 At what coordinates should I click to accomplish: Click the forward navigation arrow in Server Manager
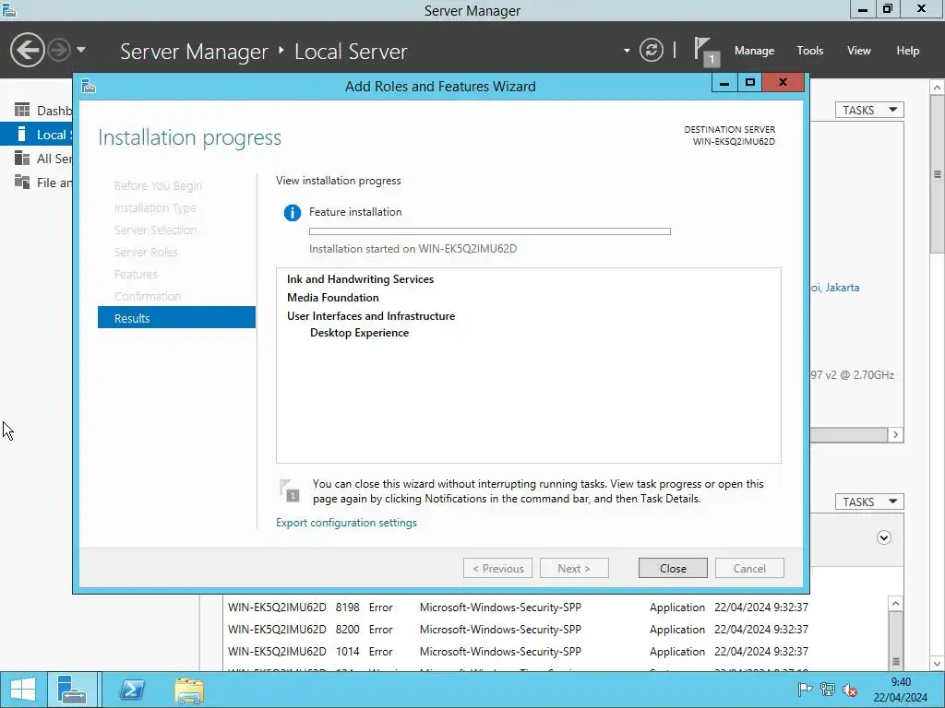(59, 50)
